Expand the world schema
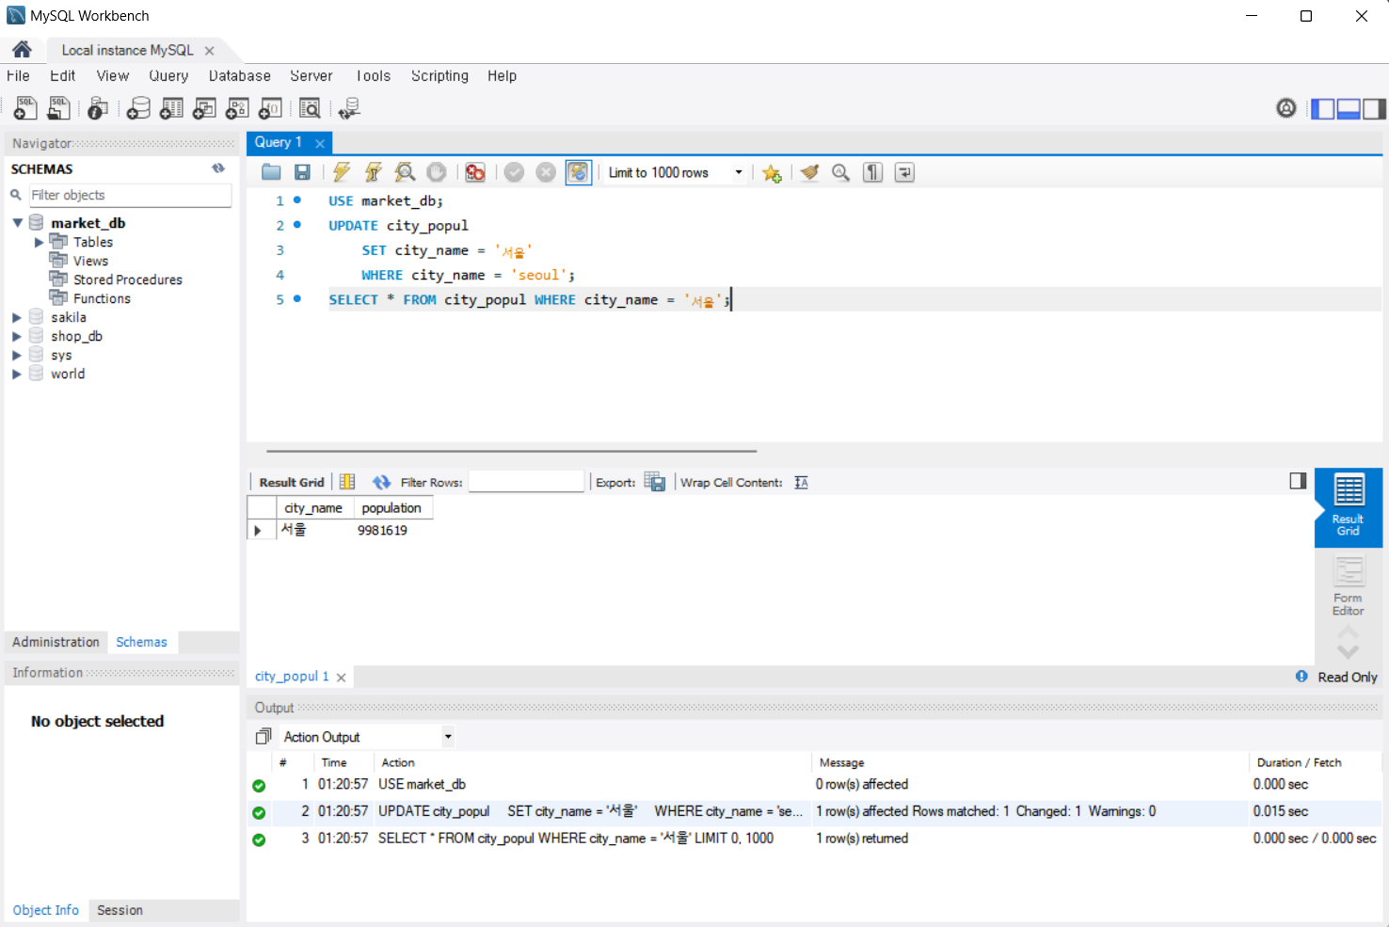Screen dimensions: 1389x927 pos(17,374)
